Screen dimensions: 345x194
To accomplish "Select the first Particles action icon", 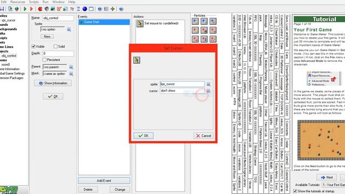I will [x=195, y=22].
